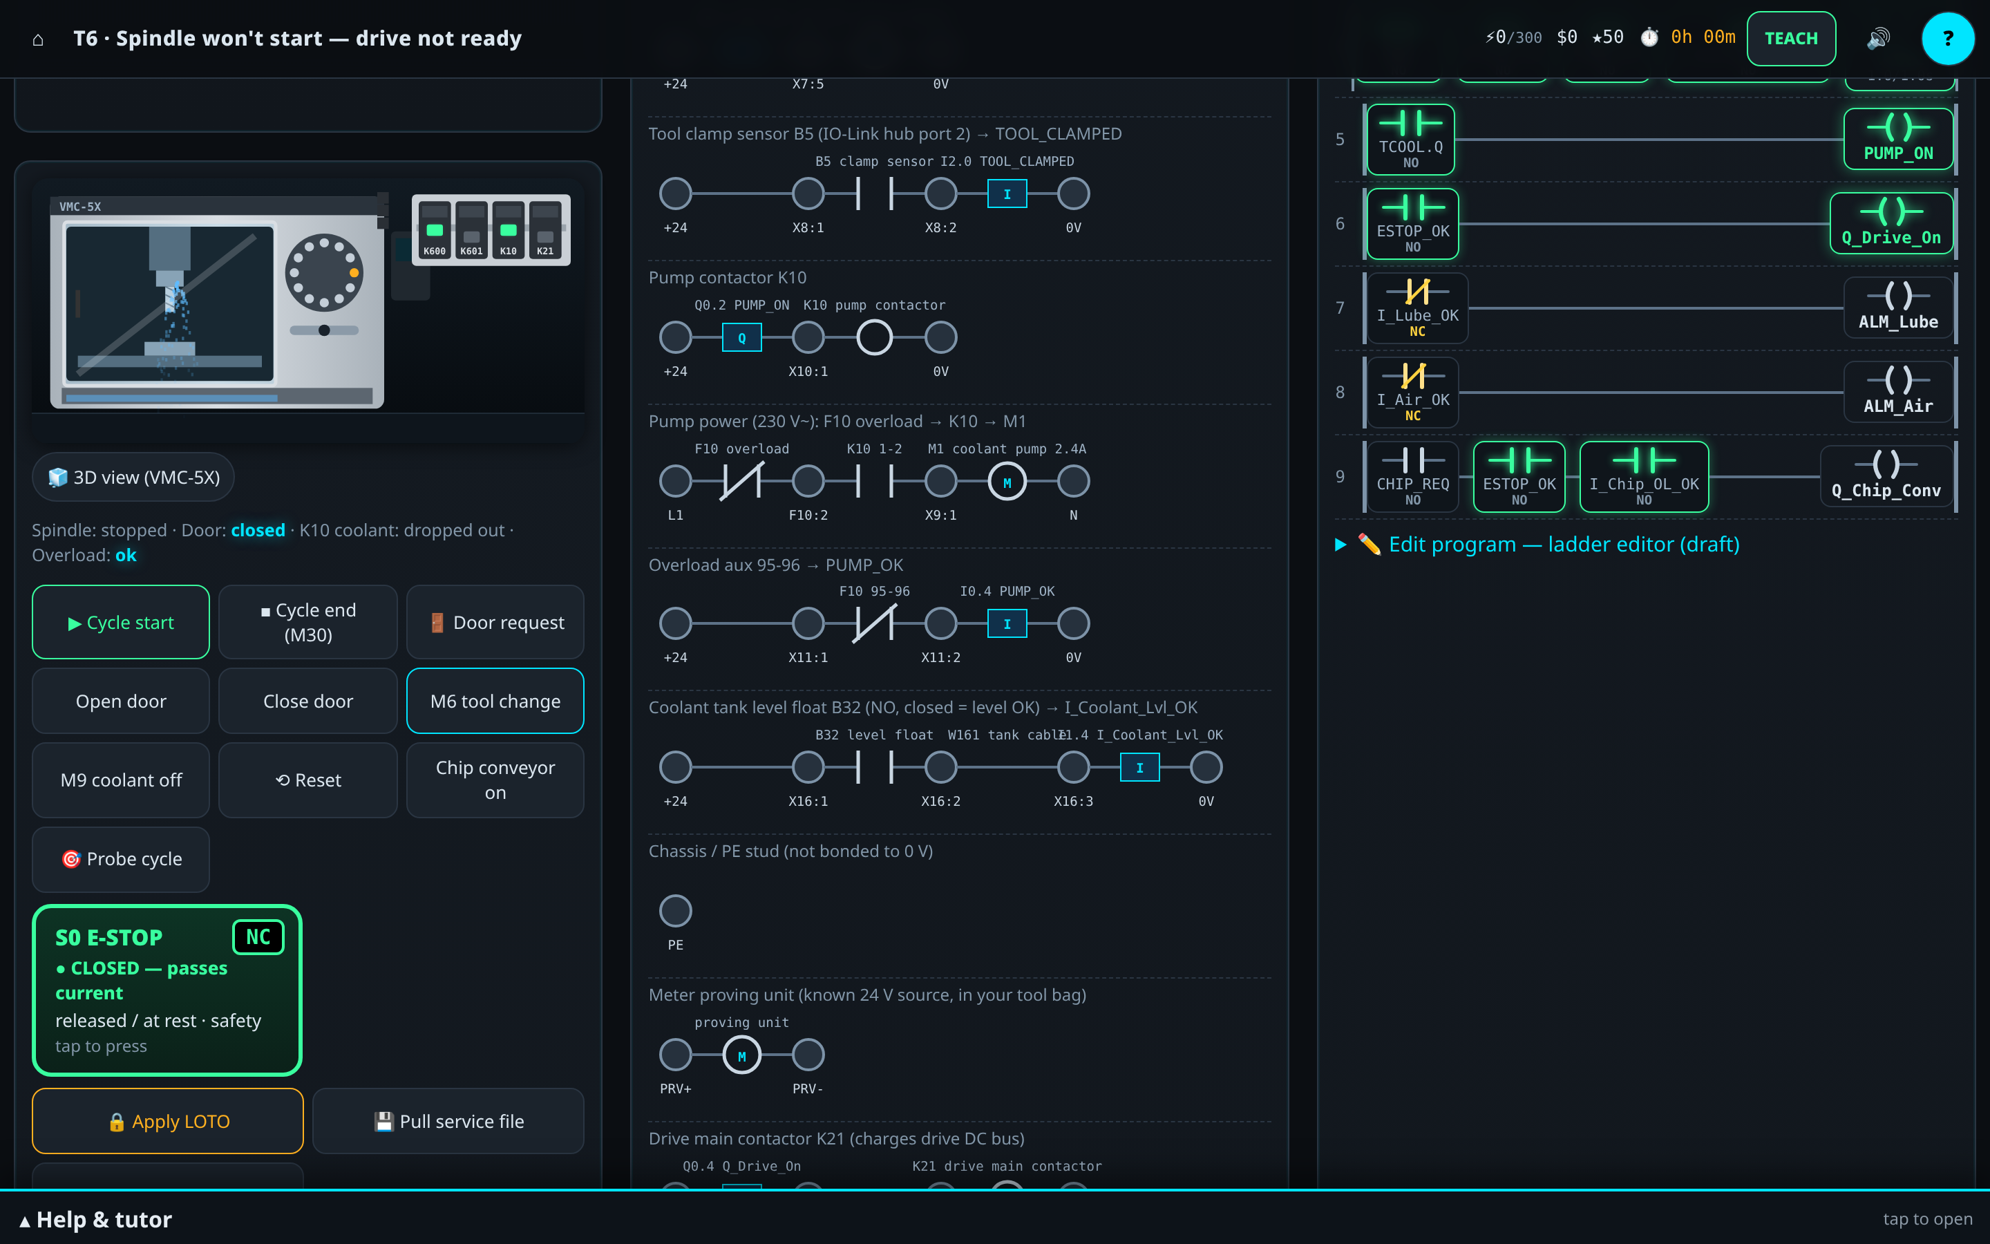Viewport: 1990px width, 1244px height.
Task: Click the K10 pump contactor coil symbol
Action: tap(874, 337)
